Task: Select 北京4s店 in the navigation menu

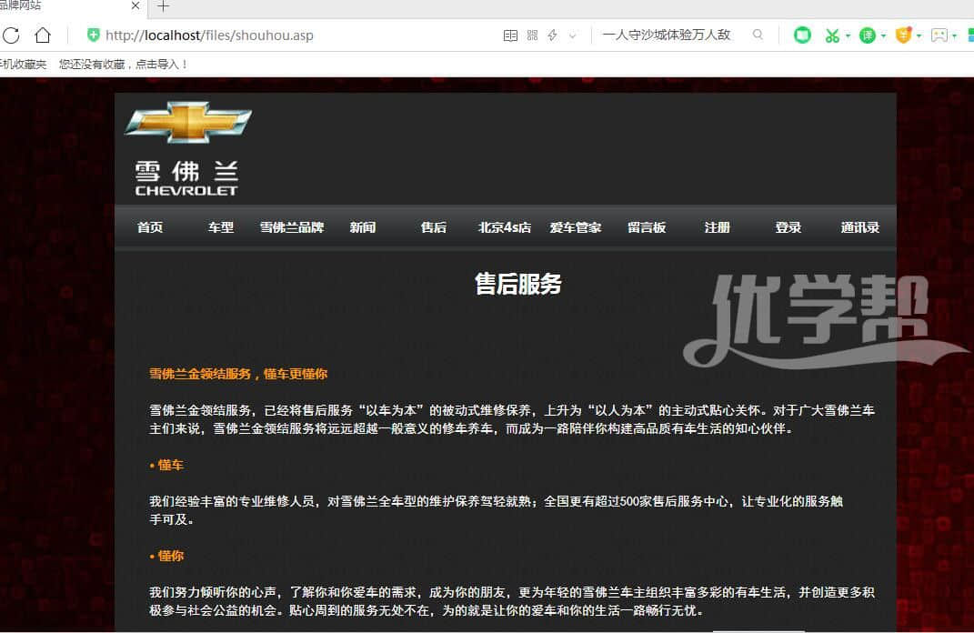Action: click(505, 227)
